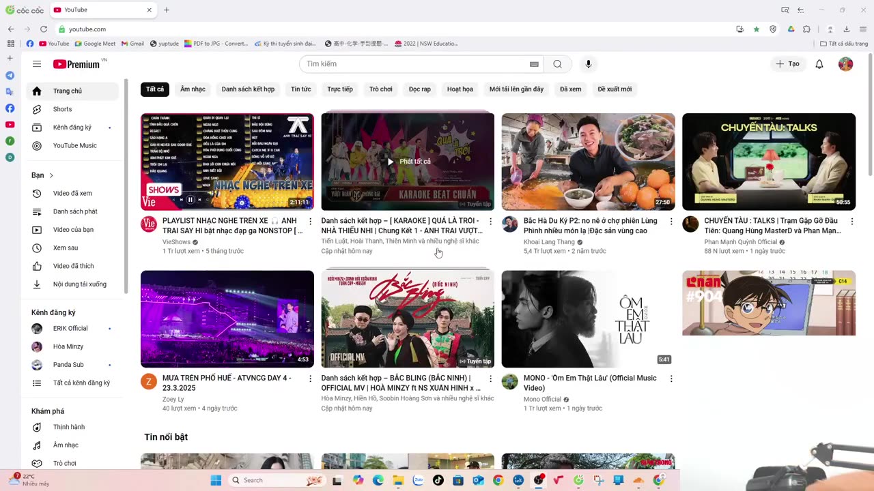This screenshot has width=874, height=491.
Task: Open Danh sách phát playlists
Action: pyautogui.click(x=74, y=211)
